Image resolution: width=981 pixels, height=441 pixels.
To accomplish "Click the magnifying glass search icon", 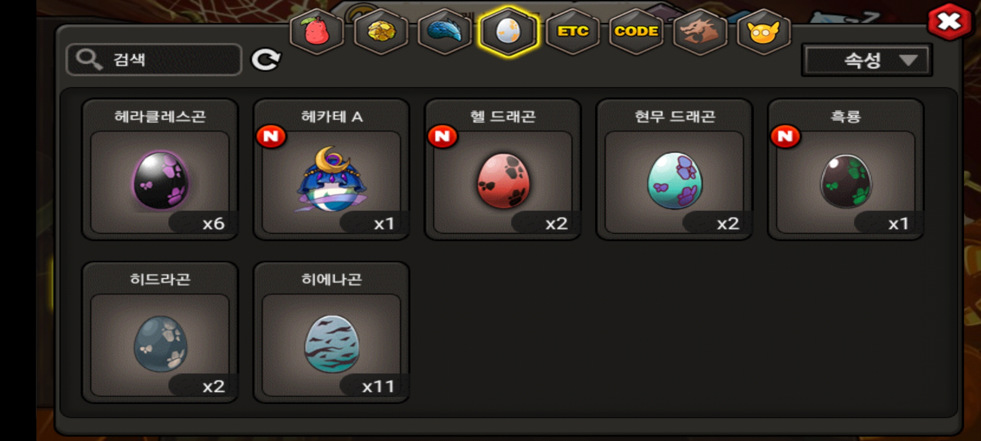I will pos(89,60).
